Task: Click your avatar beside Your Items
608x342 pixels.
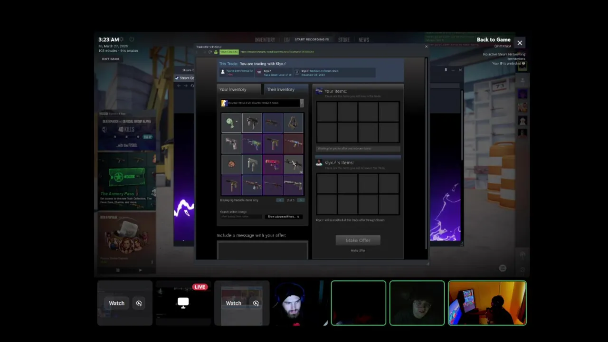Action: coord(319,91)
